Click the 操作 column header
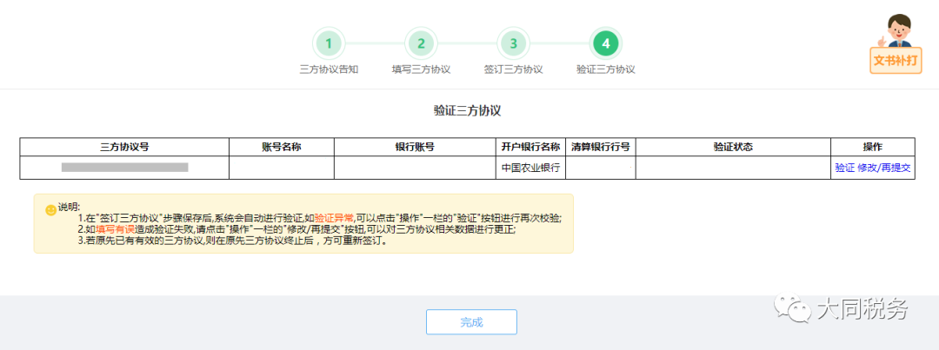 pos(873,147)
